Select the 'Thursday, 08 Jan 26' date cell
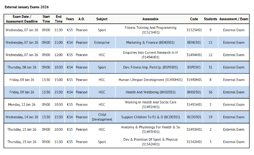This screenshot has width=254, height=155. [22, 67]
